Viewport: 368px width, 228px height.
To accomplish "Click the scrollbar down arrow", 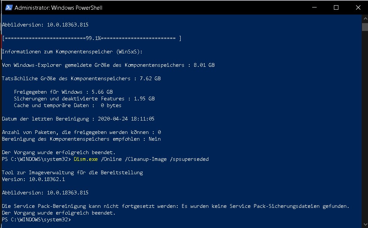I will pos(365,225).
